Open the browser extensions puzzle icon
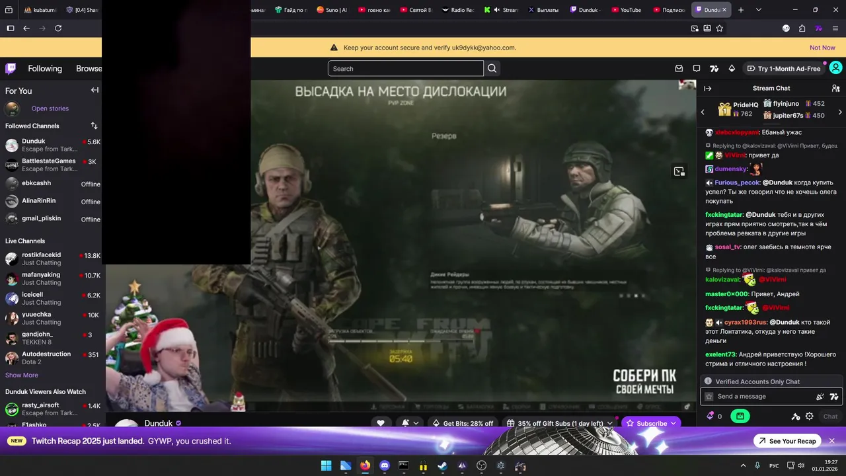846x476 pixels. coord(802,28)
